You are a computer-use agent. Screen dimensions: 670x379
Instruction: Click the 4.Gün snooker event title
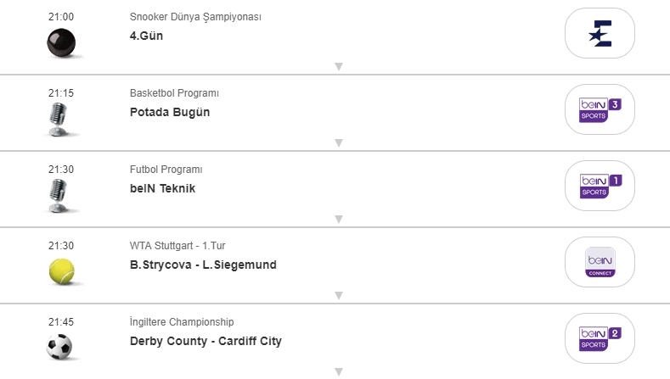tap(146, 36)
